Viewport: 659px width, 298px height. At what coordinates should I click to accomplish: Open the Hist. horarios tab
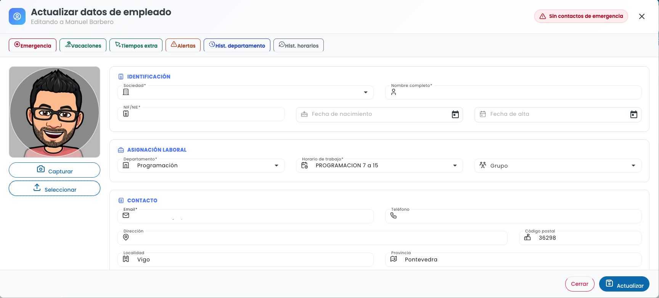point(299,45)
